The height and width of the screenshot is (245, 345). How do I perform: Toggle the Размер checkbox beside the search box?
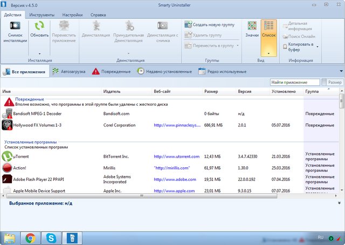(325, 83)
